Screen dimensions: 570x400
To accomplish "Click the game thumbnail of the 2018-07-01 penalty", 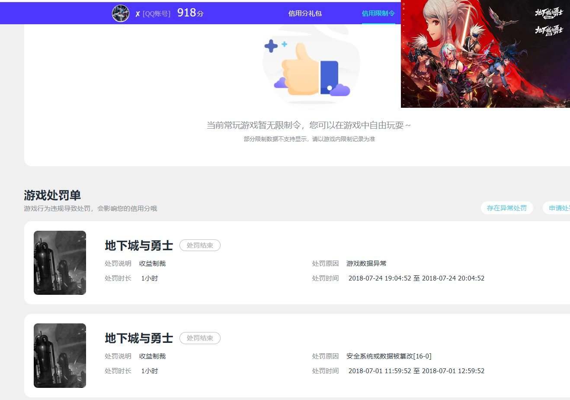I will 60,355.
